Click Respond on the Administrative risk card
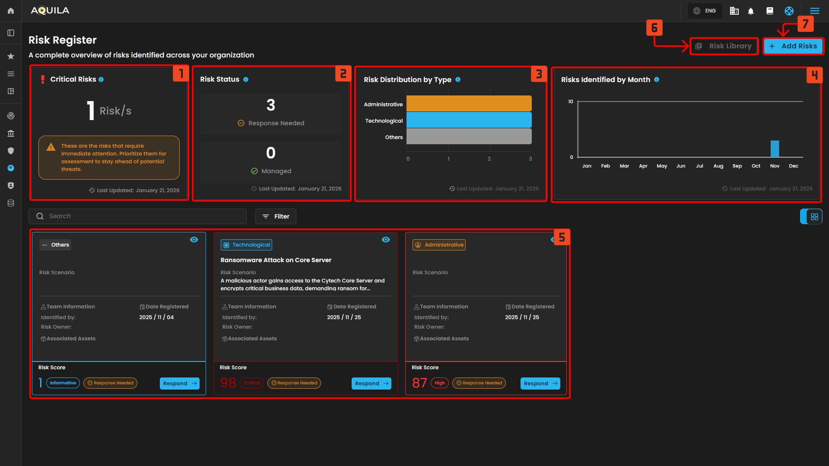 540,384
